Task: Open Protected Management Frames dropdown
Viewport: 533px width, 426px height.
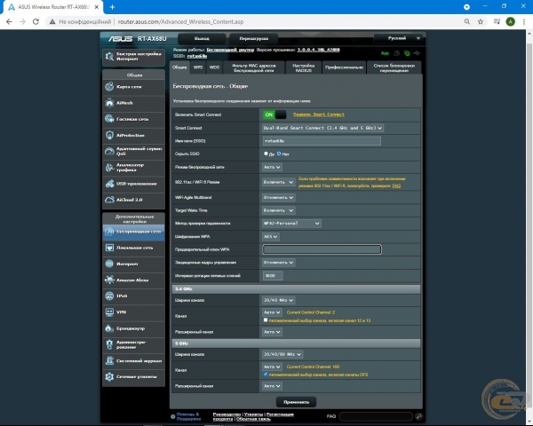Action: point(278,263)
